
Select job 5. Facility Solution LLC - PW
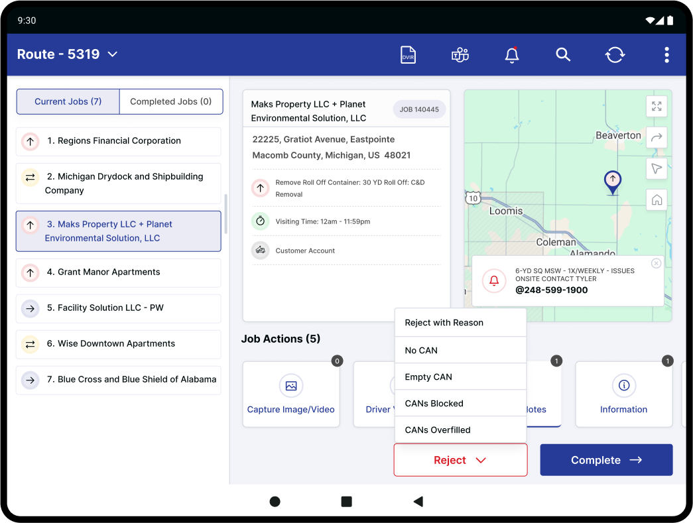[119, 308]
